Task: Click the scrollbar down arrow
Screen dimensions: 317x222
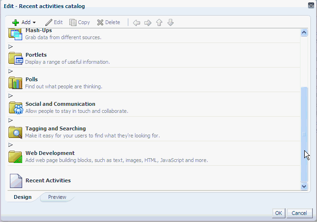Action: 304,186
